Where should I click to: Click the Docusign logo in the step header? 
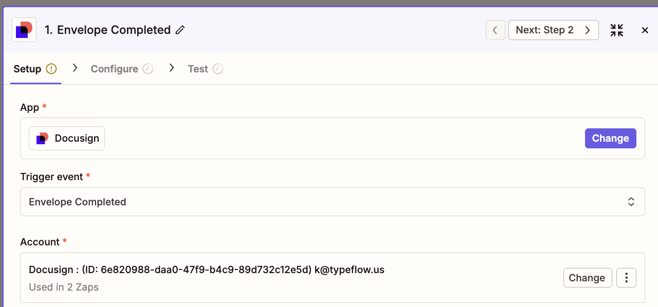point(24,30)
